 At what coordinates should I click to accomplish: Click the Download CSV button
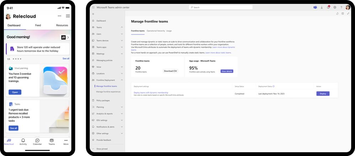(x=171, y=71)
